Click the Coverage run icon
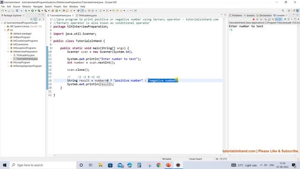This screenshot has width=300, height=169. pos(39,11)
